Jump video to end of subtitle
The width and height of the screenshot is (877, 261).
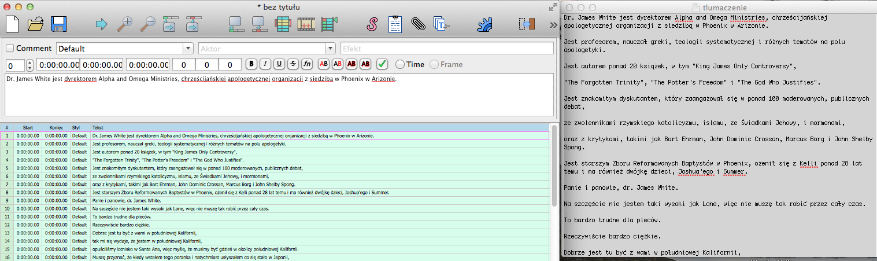click(193, 24)
